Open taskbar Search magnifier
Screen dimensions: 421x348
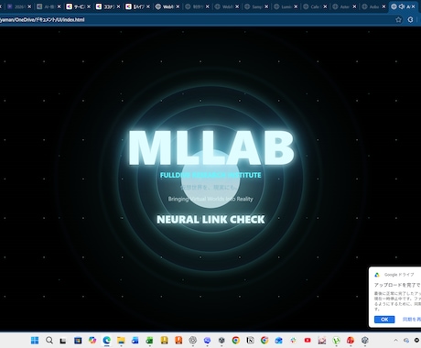click(49, 340)
